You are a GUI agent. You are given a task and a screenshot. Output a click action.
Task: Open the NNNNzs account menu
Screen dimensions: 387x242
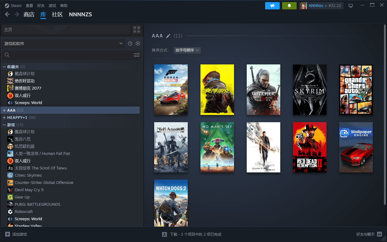[317, 6]
